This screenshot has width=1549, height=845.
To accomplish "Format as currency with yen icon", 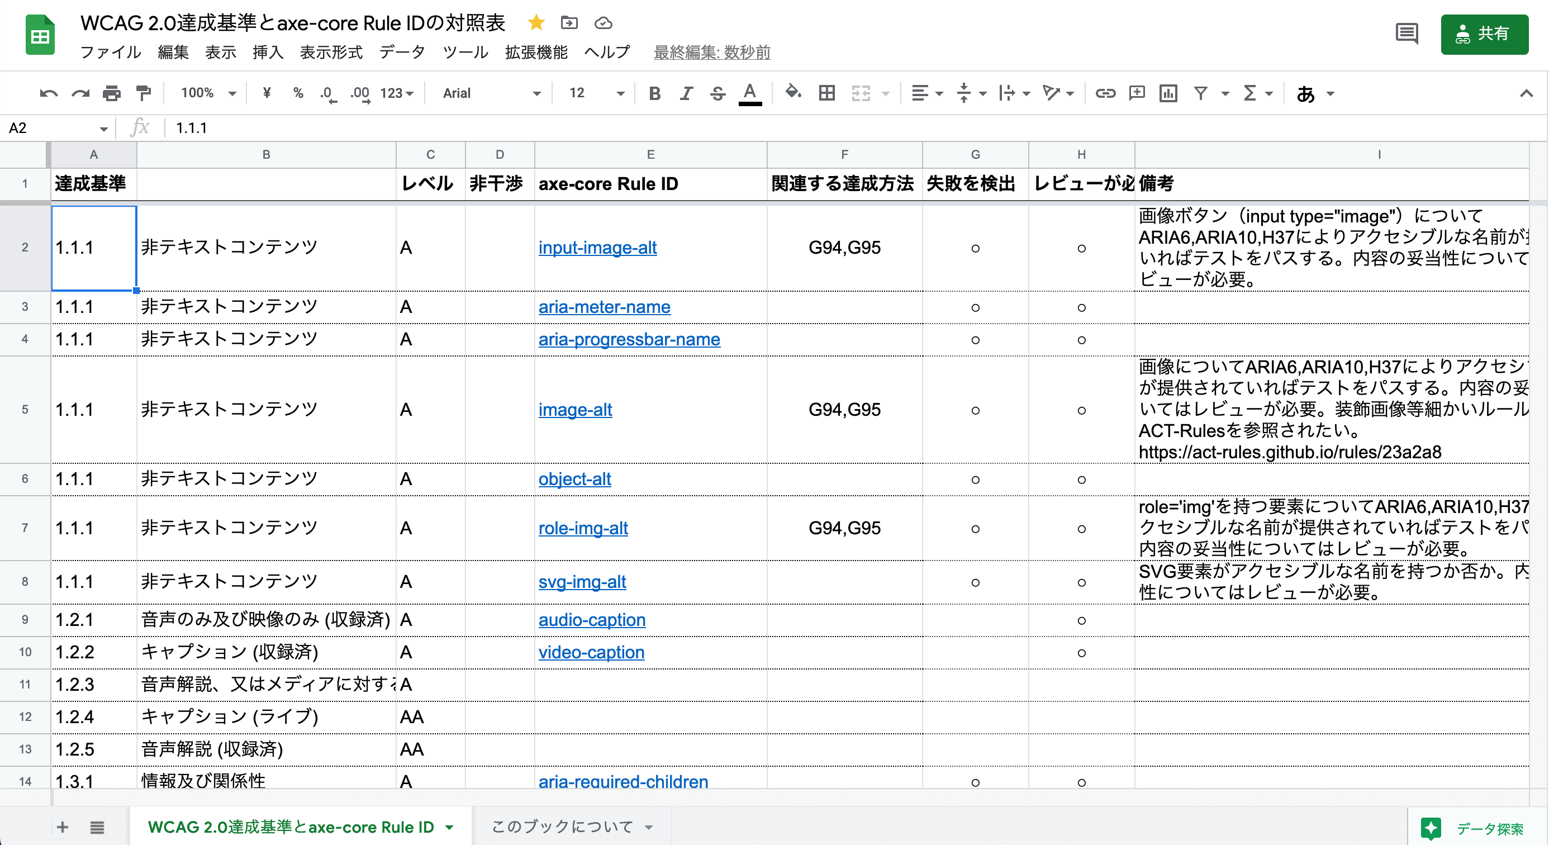I will [x=267, y=93].
